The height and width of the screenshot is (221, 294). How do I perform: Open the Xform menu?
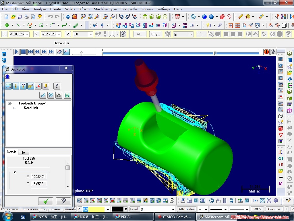[84, 9]
